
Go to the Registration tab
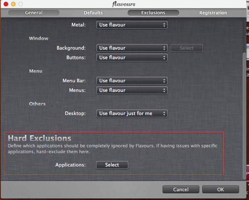pyautogui.click(x=213, y=13)
